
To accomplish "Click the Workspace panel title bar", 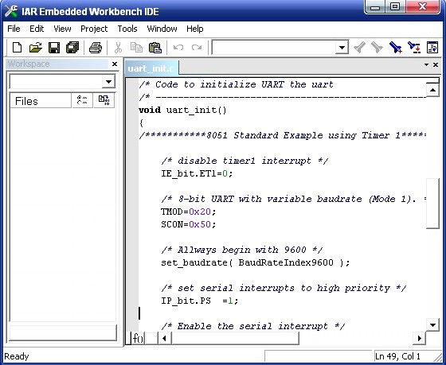I will pyautogui.click(x=57, y=64).
